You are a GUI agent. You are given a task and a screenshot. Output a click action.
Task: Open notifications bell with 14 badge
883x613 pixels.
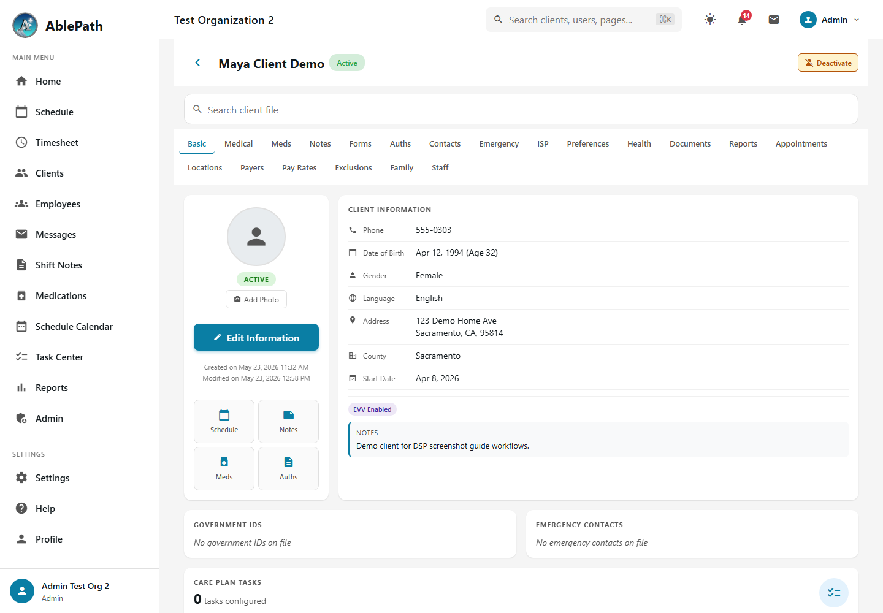point(742,20)
